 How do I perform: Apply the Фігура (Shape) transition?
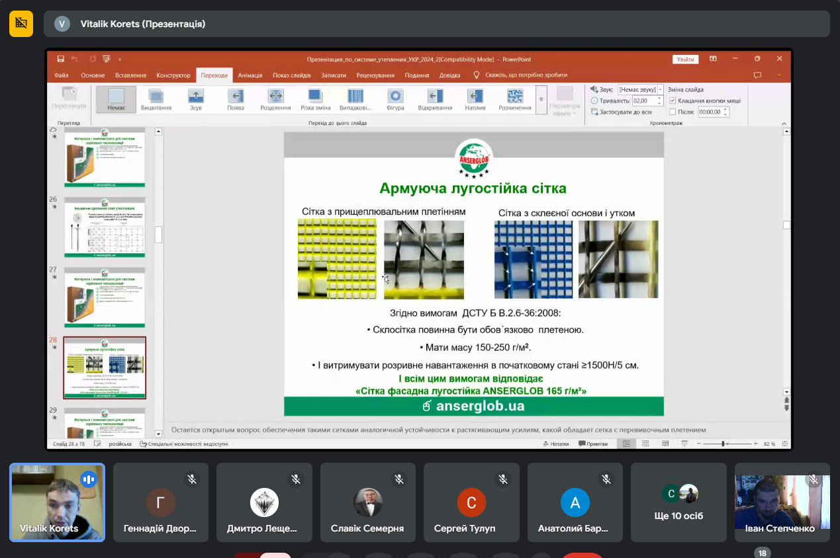pyautogui.click(x=395, y=99)
